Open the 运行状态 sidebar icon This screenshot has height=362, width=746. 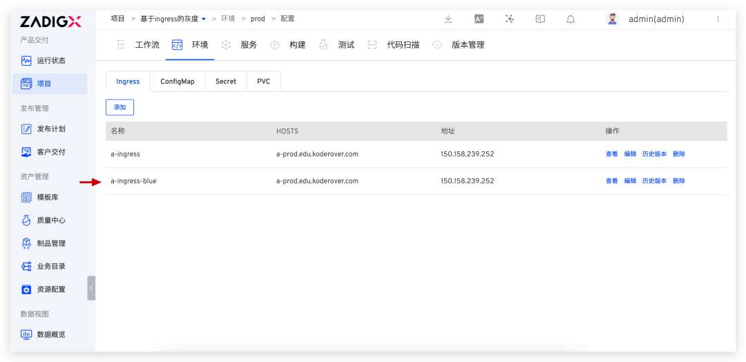(x=26, y=61)
